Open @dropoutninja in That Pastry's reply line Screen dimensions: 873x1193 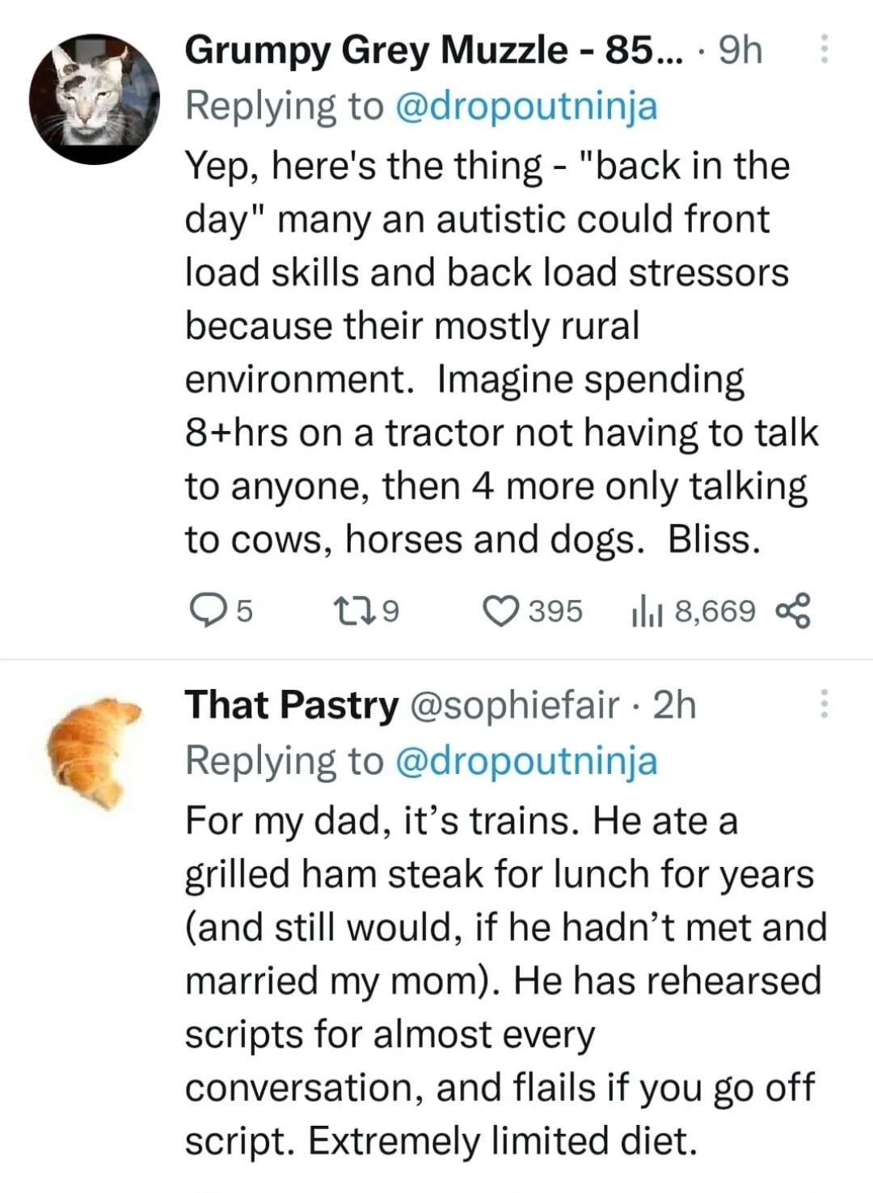525,760
